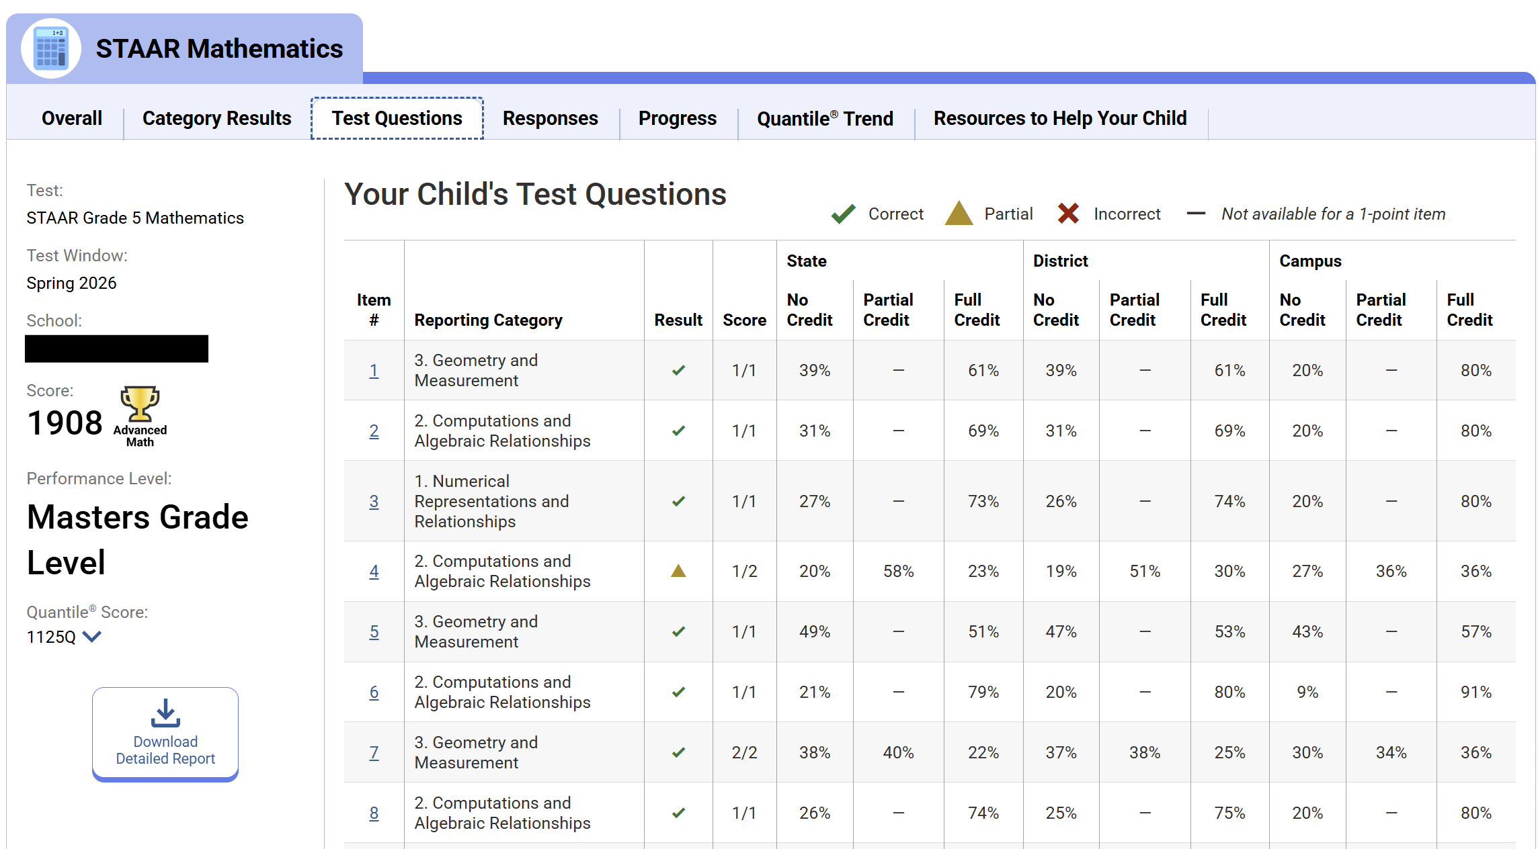The height and width of the screenshot is (849, 1538).
Task: Click the checkmark result for item 2
Action: click(679, 431)
